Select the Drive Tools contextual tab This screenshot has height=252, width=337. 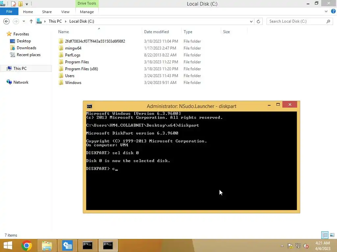(x=87, y=3)
